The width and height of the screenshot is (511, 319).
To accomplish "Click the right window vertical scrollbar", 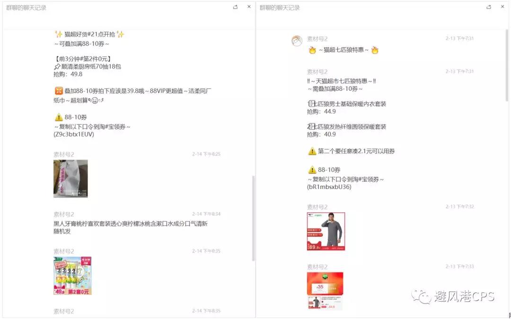I will [507, 65].
